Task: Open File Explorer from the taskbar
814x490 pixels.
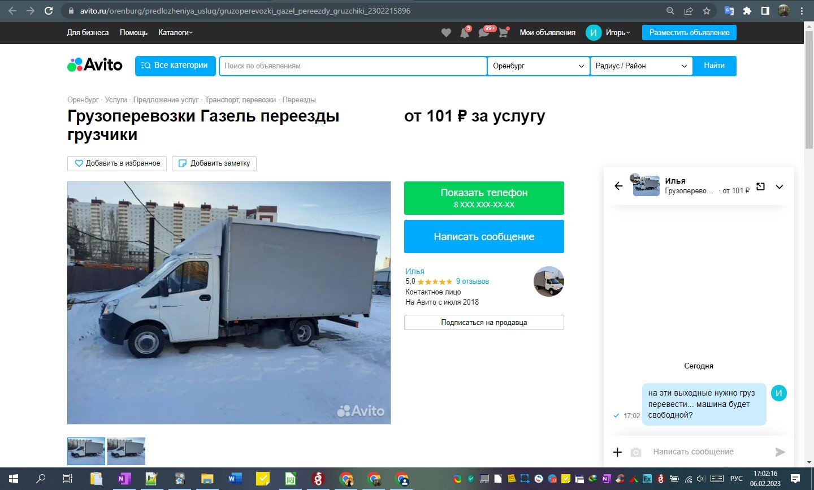Action: (x=207, y=479)
